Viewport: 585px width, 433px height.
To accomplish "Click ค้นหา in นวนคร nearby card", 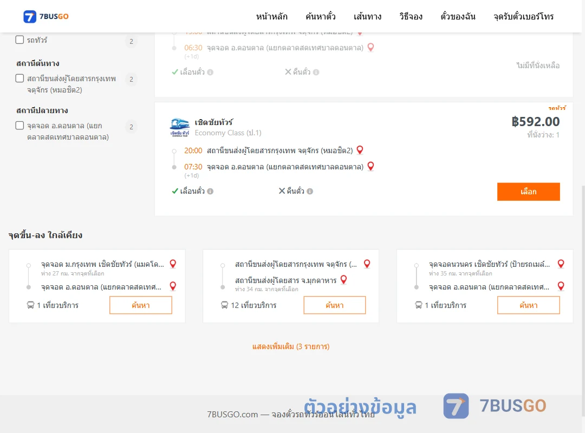I will (x=528, y=305).
